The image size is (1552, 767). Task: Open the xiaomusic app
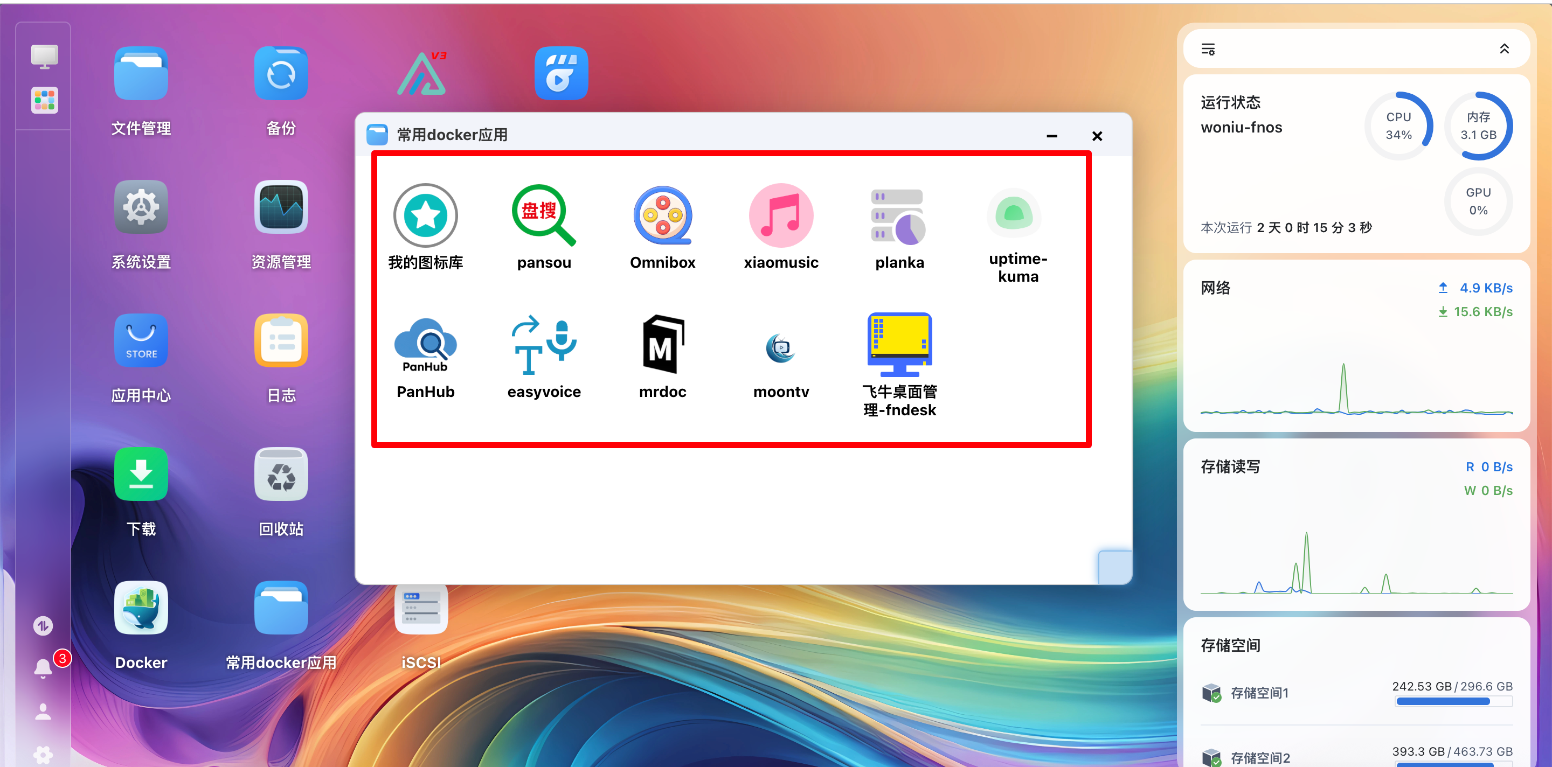point(781,215)
